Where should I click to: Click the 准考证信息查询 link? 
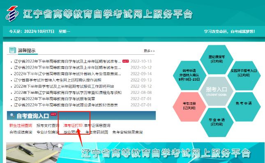point(97,126)
